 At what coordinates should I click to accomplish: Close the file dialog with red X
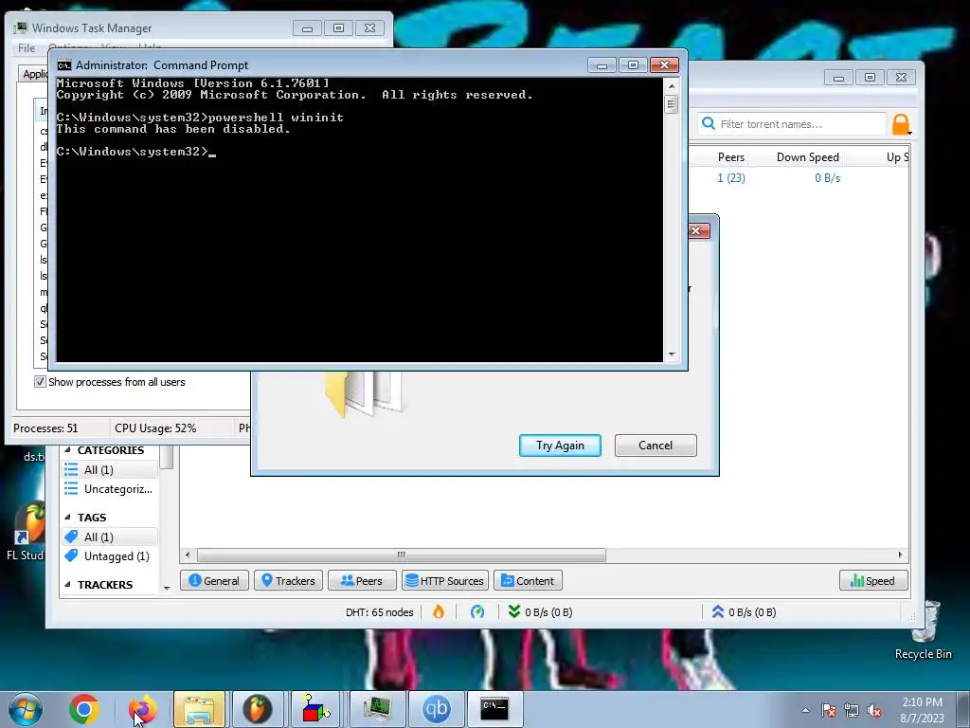(698, 231)
